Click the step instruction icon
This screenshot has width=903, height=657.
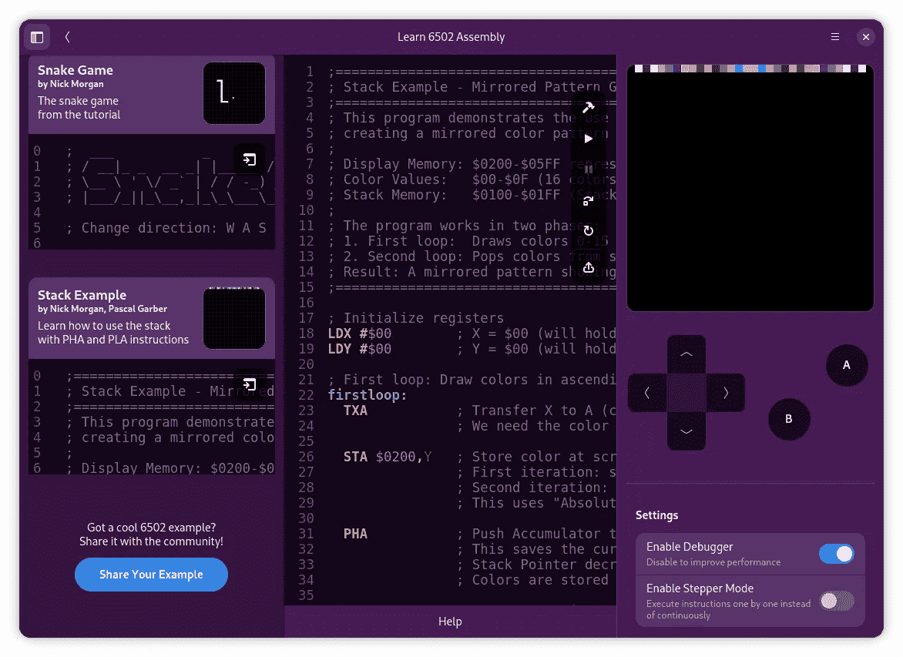point(588,200)
